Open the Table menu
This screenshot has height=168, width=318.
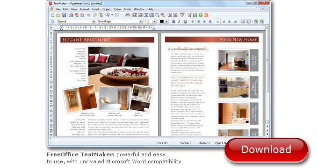[x=117, y=9]
